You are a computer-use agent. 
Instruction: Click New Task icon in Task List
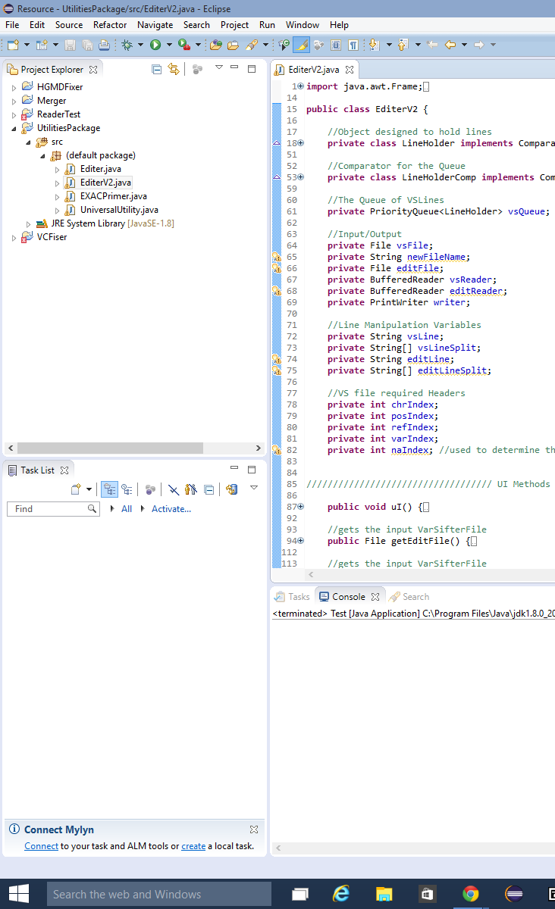(75, 490)
